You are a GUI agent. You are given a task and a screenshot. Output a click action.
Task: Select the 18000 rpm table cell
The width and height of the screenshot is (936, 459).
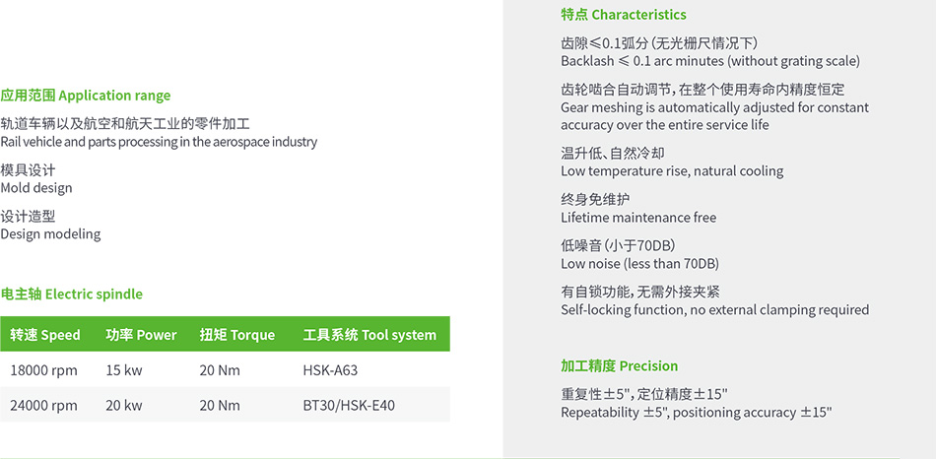click(x=43, y=370)
